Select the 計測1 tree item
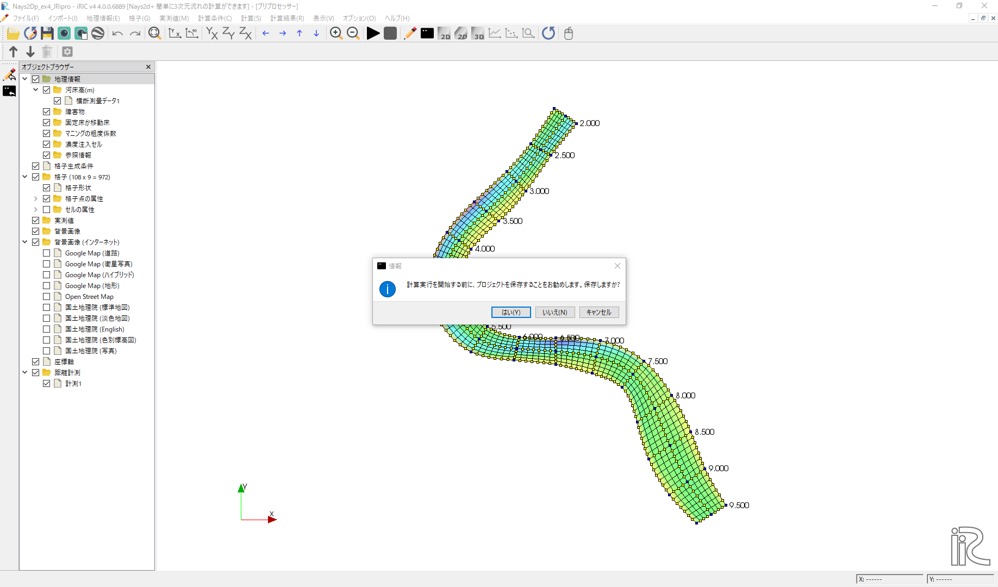 (73, 384)
